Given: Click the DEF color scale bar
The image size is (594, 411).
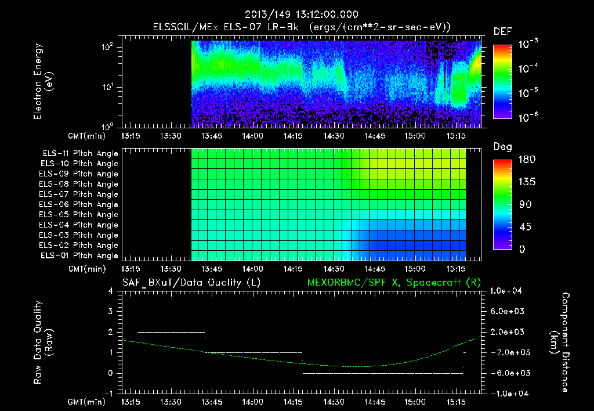Looking at the screenshot, I should (502, 82).
